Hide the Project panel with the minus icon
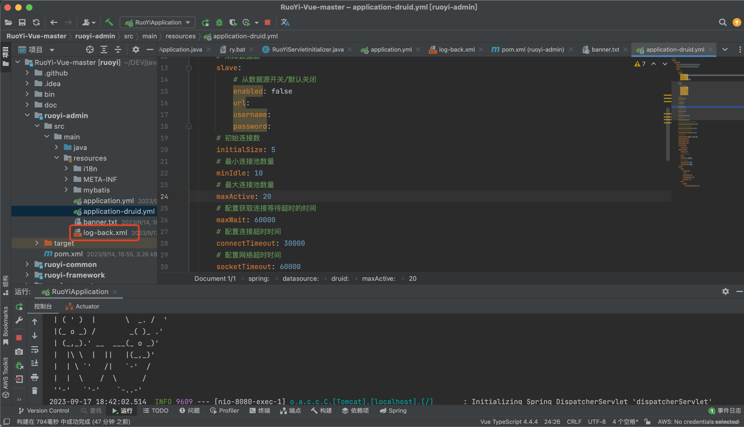Screen dimensions: 744x427 tap(150, 49)
